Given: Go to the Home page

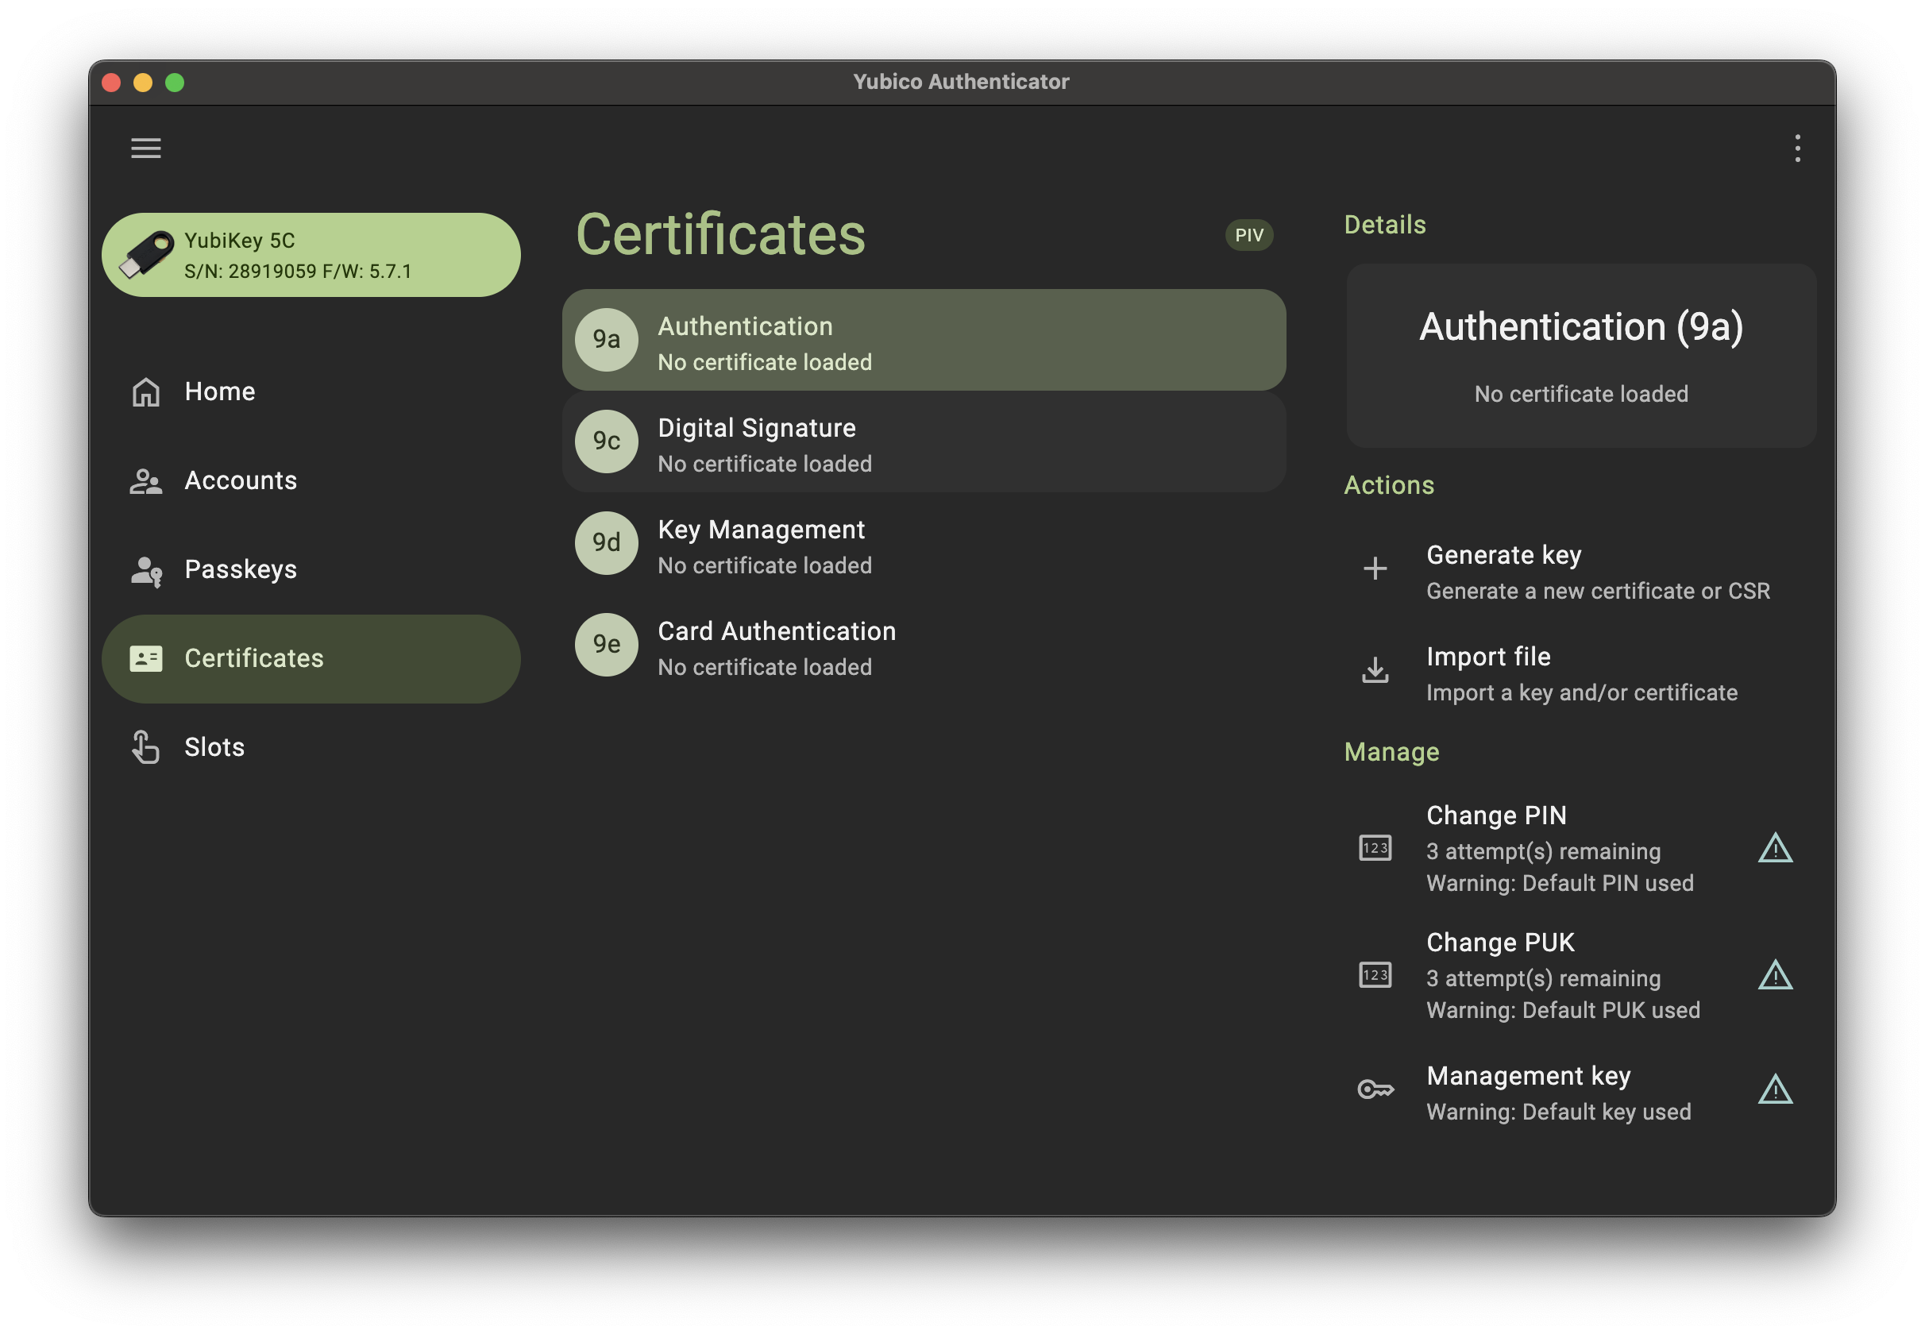Looking at the screenshot, I should coord(310,392).
